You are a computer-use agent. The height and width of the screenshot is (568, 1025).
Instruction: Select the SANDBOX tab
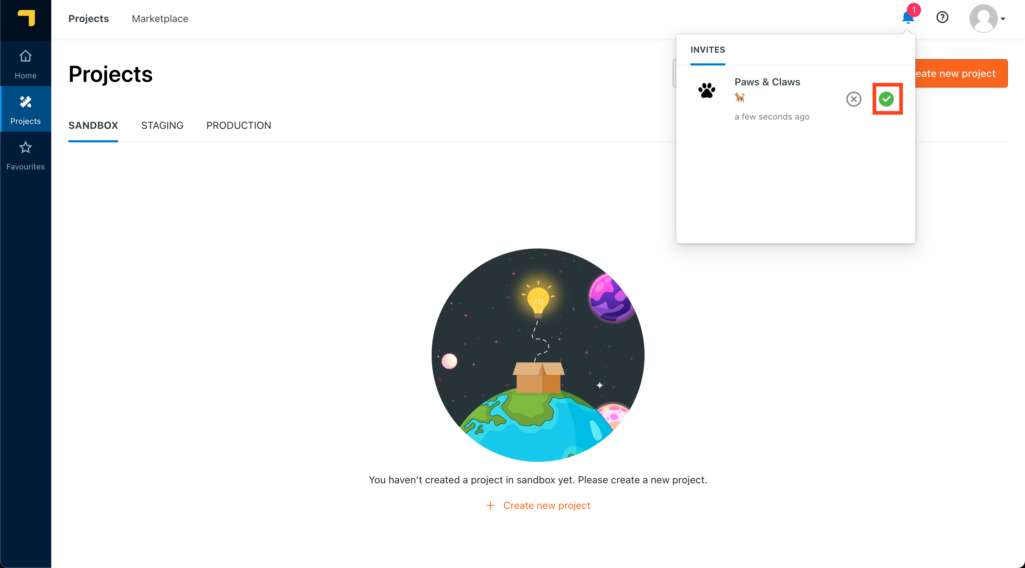pos(93,125)
